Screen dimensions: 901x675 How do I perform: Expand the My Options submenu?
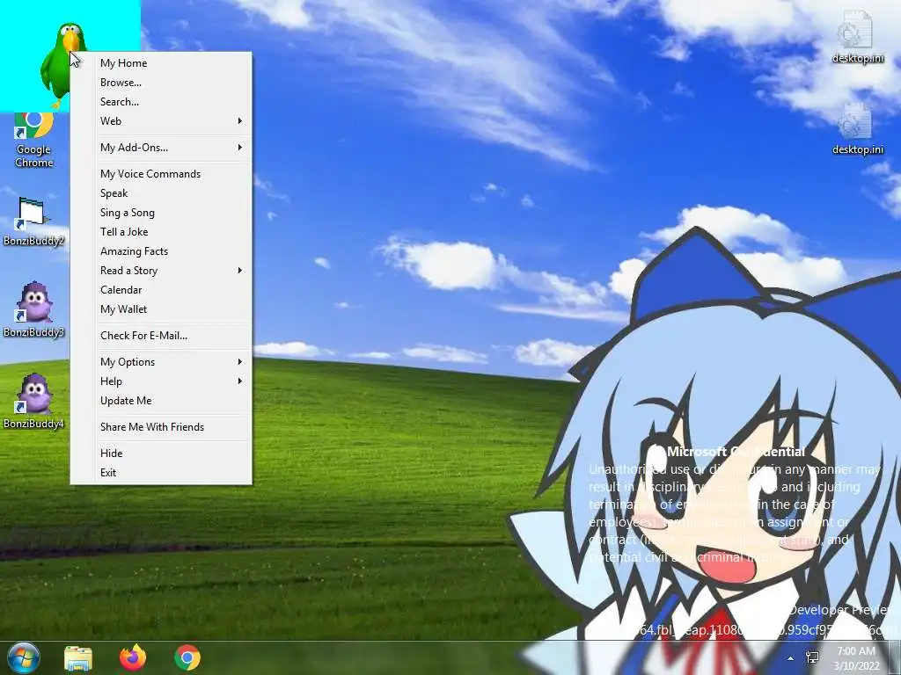click(x=161, y=362)
